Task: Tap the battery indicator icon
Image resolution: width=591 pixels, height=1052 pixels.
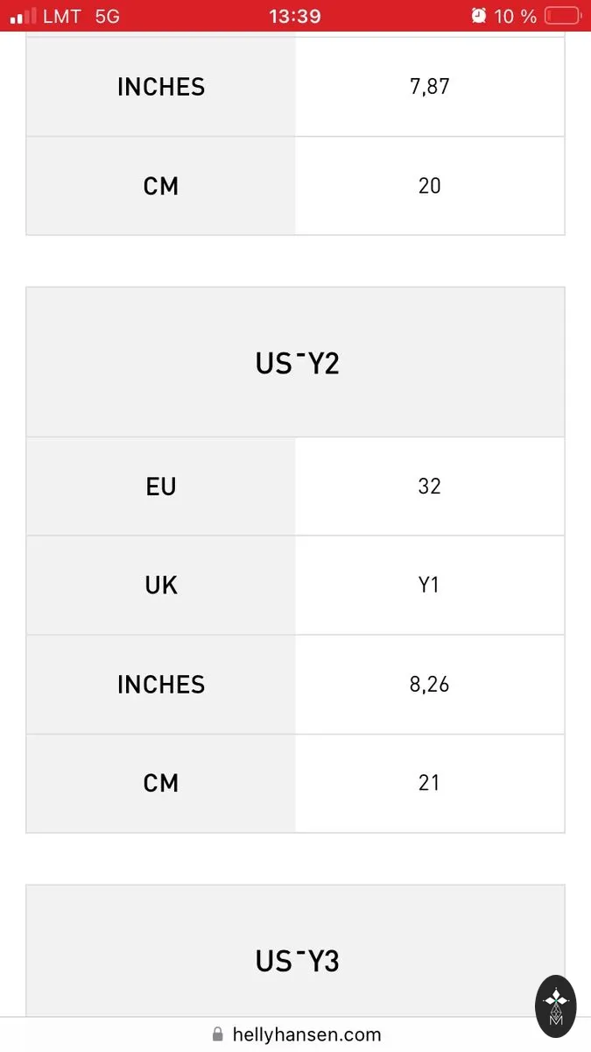Action: click(x=561, y=16)
